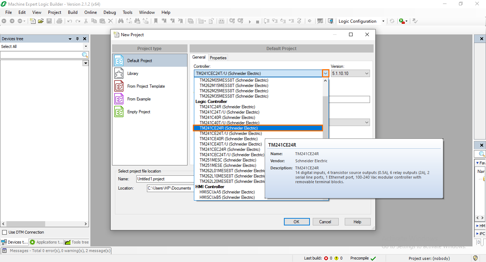Click the shield icon in status bar
Image resolution: width=486 pixels, height=262 pixels.
(x=475, y=258)
